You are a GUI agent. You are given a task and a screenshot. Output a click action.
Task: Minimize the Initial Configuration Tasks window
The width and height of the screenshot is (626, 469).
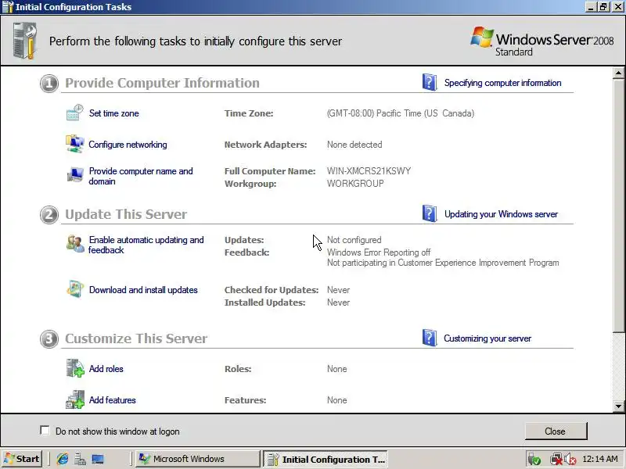point(592,7)
